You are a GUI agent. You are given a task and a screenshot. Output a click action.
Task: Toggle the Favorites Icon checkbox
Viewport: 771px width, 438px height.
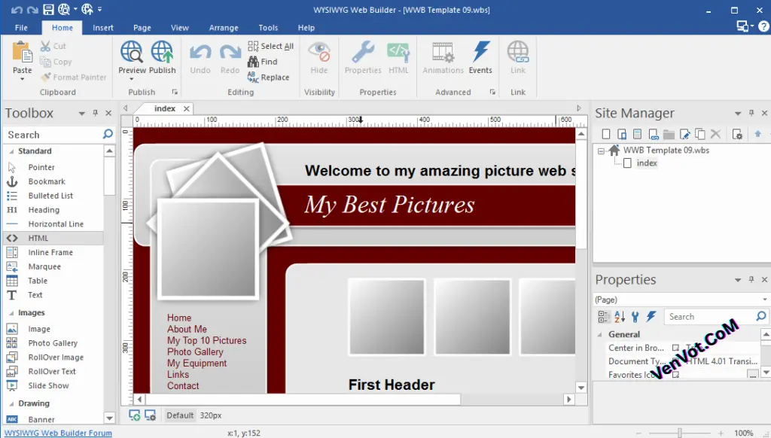[x=675, y=375]
